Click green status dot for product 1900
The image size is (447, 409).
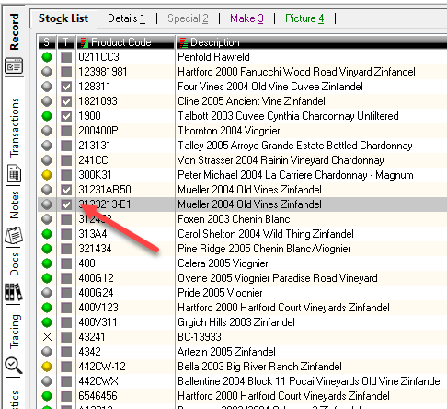47,116
